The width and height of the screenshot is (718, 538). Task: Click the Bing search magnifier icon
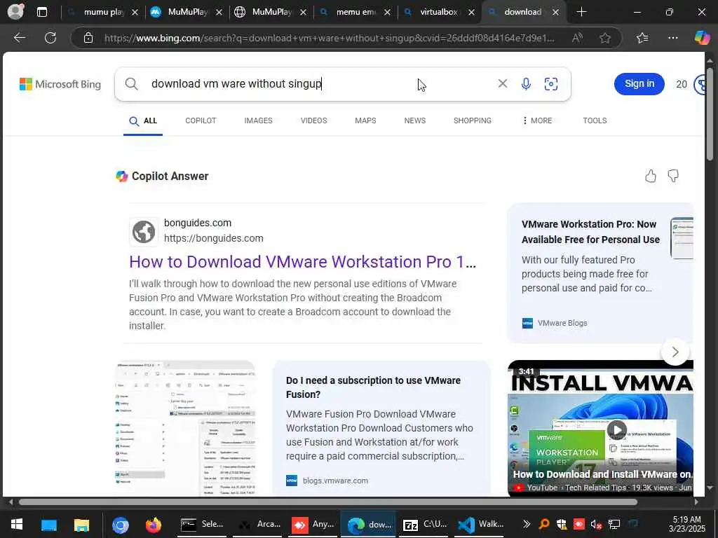click(x=131, y=84)
